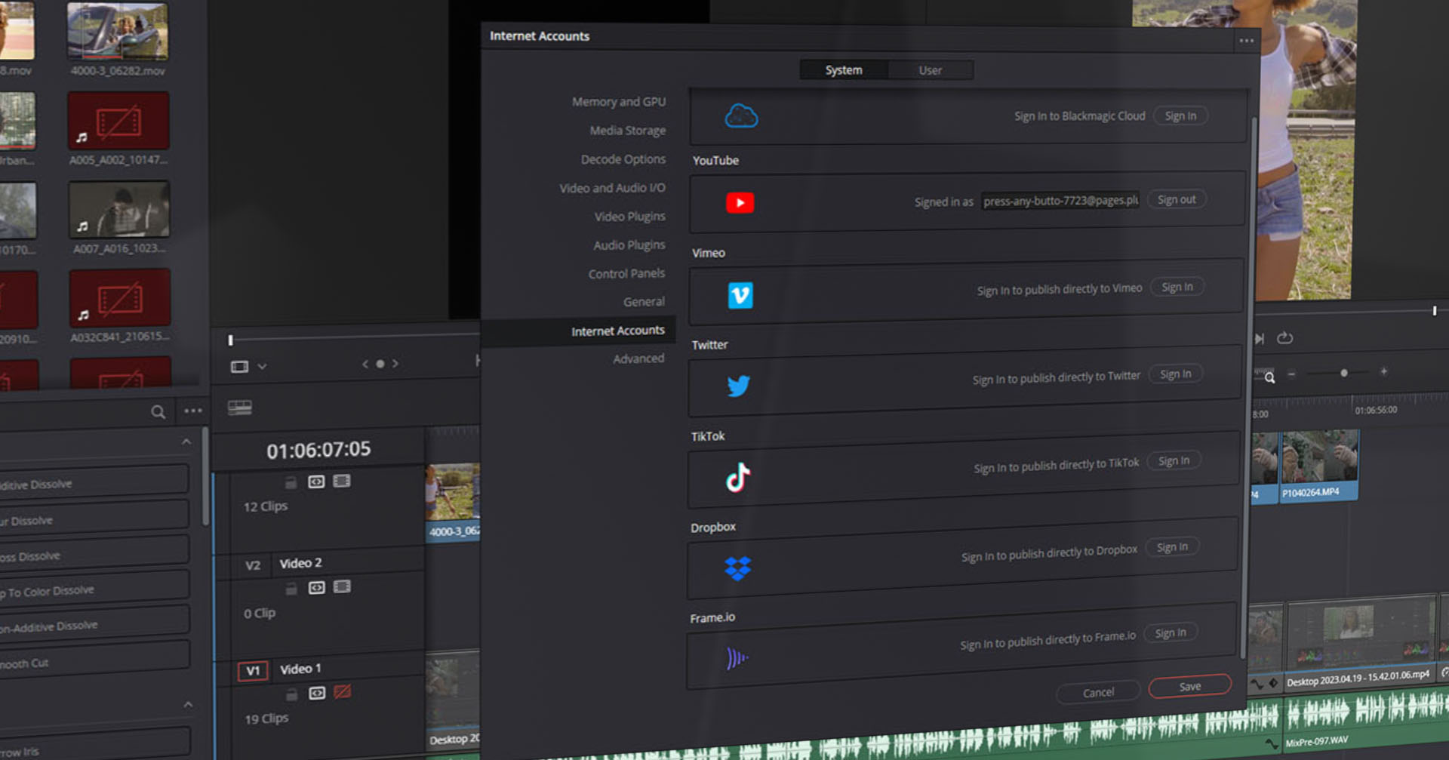Toggle auto track selector on Video 1
The width and height of the screenshot is (1449, 760).
pyautogui.click(x=317, y=693)
